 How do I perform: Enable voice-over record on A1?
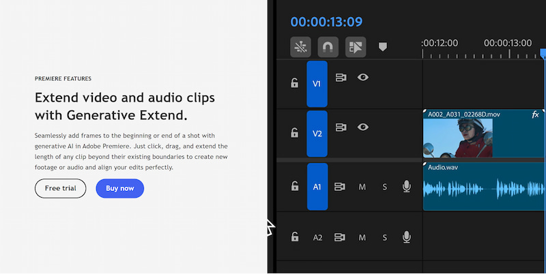(406, 186)
